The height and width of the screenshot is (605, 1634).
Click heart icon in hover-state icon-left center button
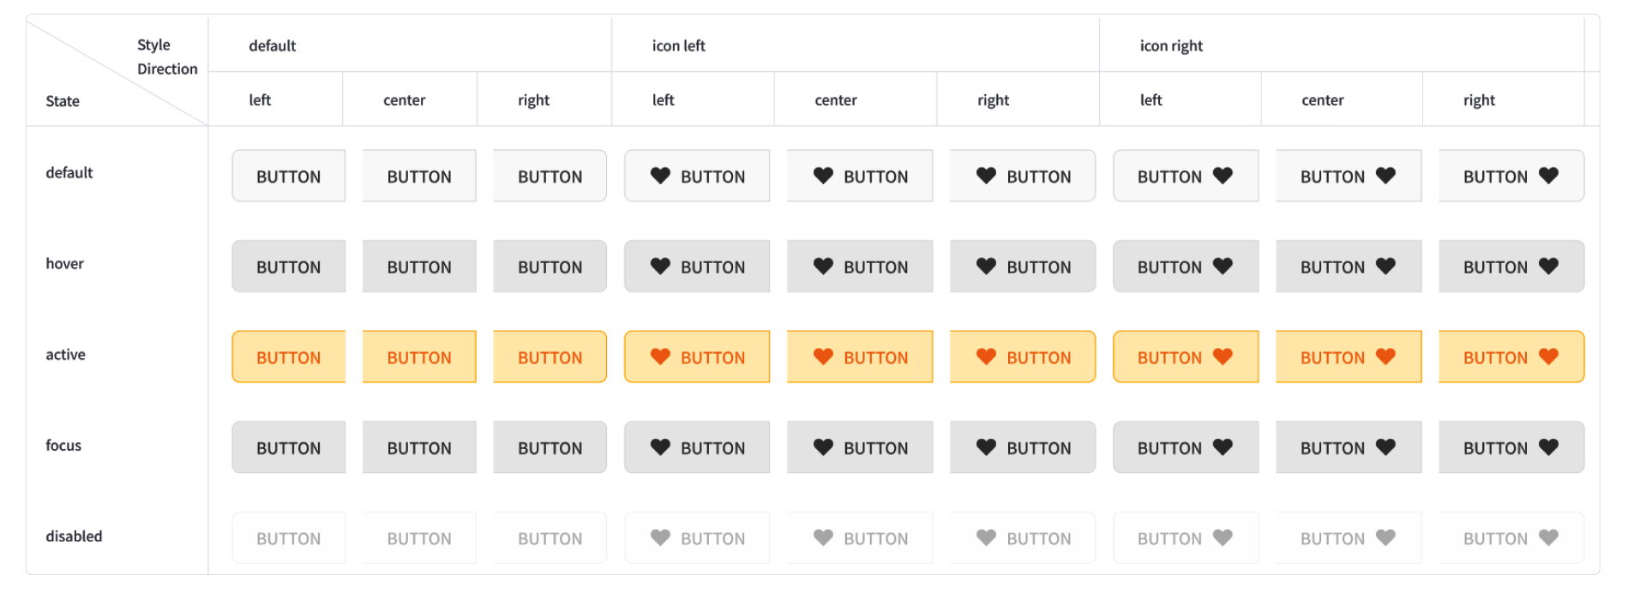coord(823,267)
